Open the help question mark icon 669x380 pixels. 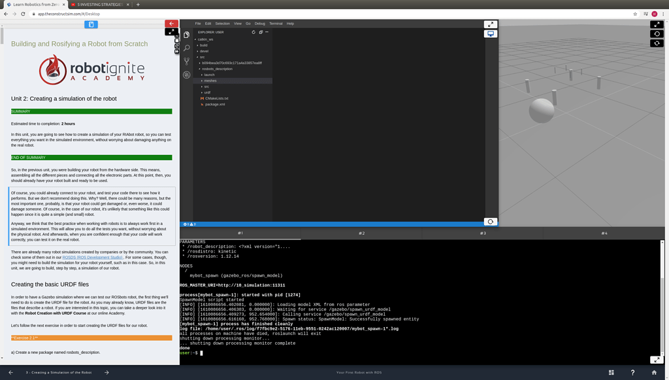click(x=632, y=372)
